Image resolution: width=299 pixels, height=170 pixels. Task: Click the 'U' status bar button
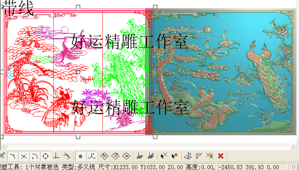pyautogui.click(x=293, y=167)
